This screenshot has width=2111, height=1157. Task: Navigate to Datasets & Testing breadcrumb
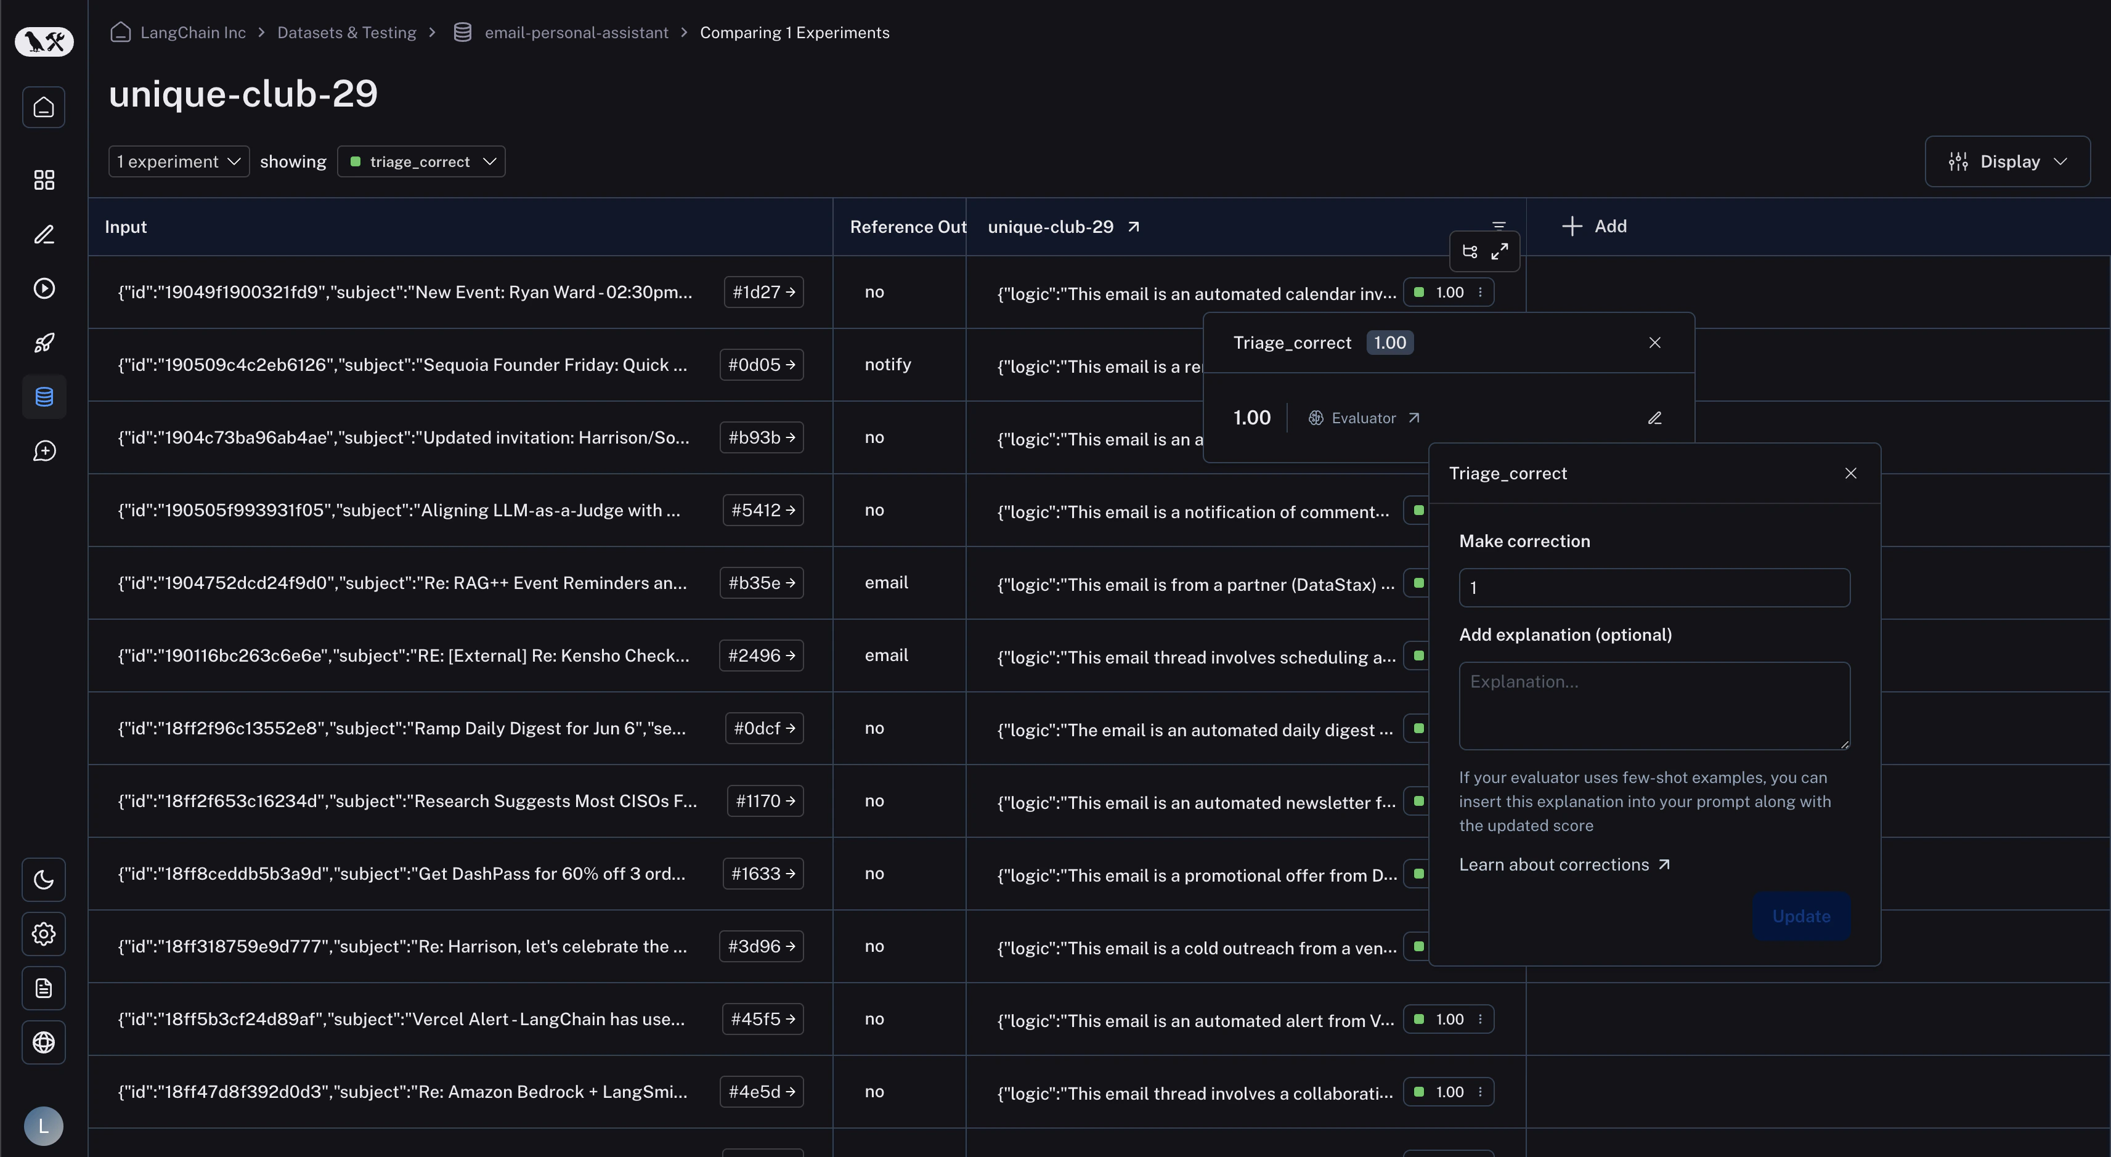click(347, 33)
